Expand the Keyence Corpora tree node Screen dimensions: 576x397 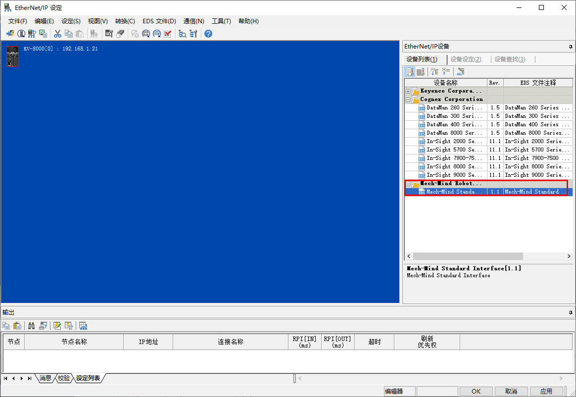pyautogui.click(x=408, y=91)
